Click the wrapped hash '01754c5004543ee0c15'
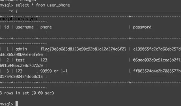Image resolution: width=181 pixels, height=106 pixels. 21,77
